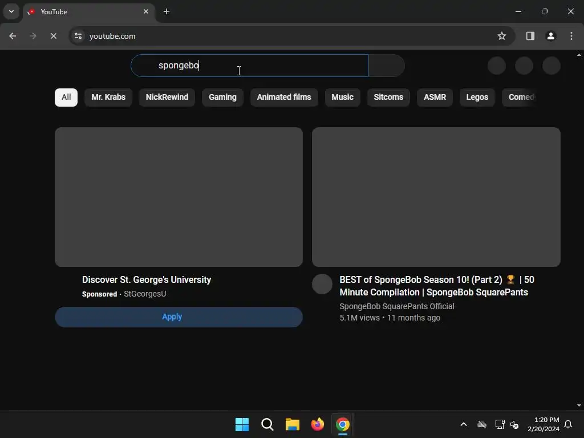Viewport: 584px width, 438px height.
Task: Select Chrome icon in the taskbar
Action: 343,424
